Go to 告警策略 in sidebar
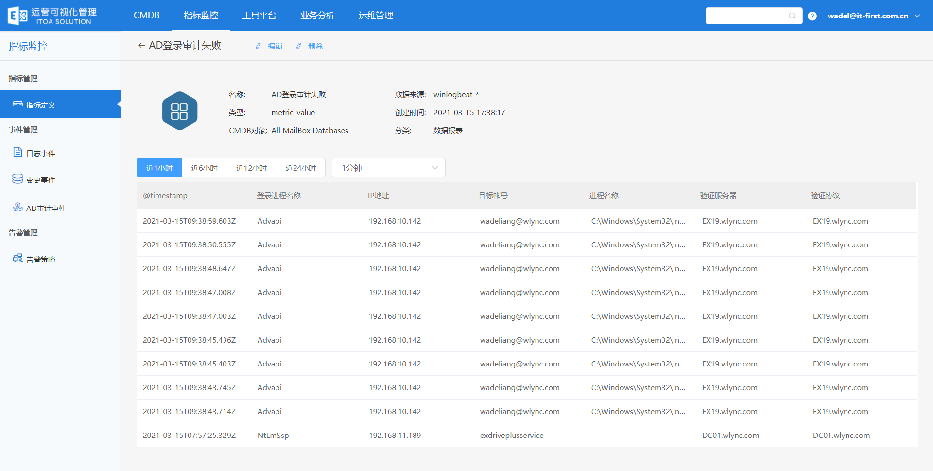The image size is (933, 471). click(x=41, y=259)
